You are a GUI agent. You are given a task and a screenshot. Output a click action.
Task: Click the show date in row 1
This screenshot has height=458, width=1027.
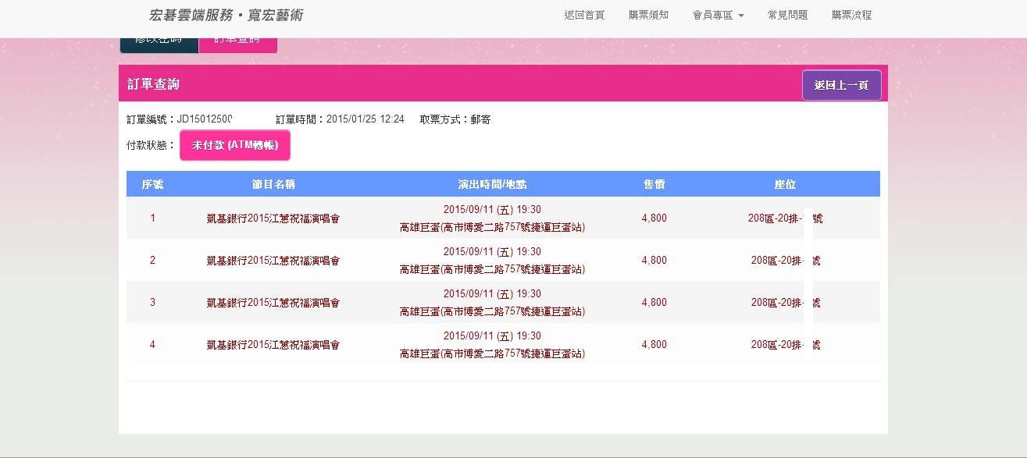(492, 210)
